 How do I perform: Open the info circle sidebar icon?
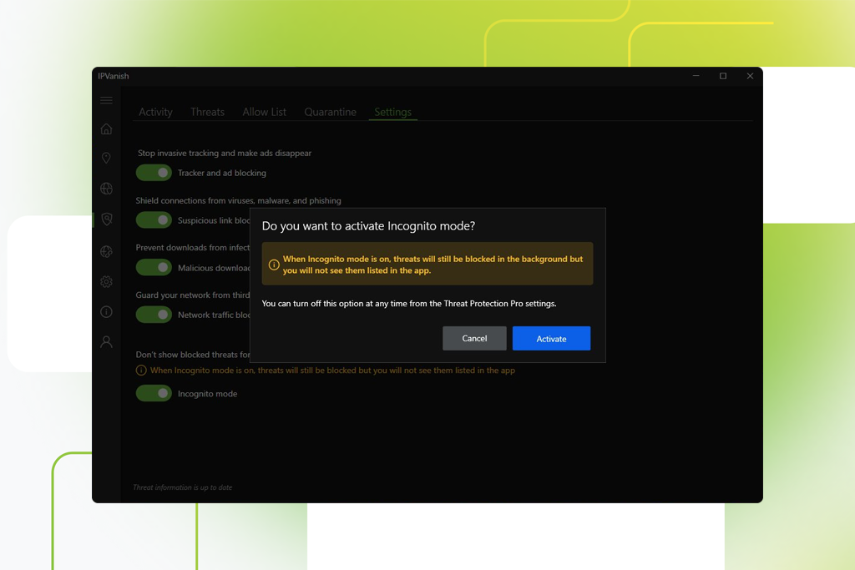point(106,311)
